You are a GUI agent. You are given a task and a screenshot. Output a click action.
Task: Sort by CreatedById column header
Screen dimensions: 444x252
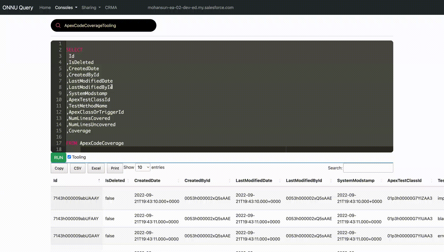point(207,181)
